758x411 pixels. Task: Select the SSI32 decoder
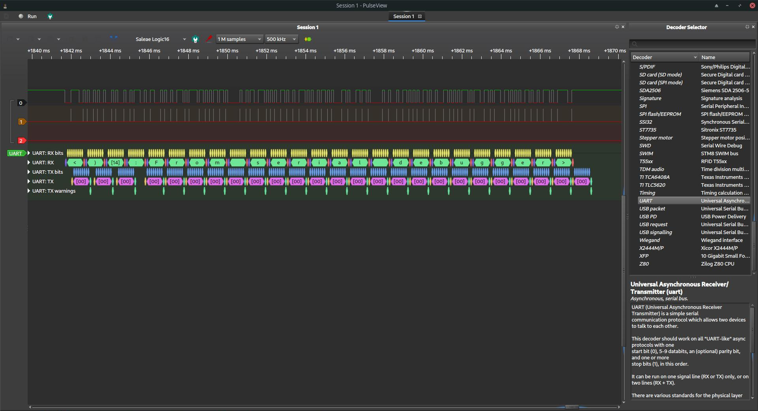pyautogui.click(x=693, y=122)
